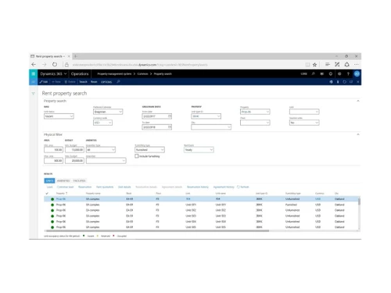Collapse the Property search section chevron
The height and width of the screenshot is (293, 391).
click(358, 101)
